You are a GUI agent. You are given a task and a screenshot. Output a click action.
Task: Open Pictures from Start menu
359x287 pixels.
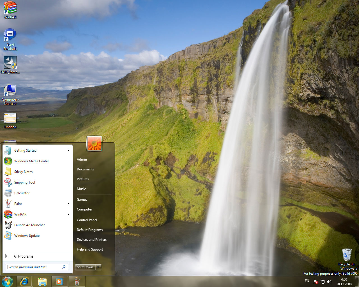(83, 179)
